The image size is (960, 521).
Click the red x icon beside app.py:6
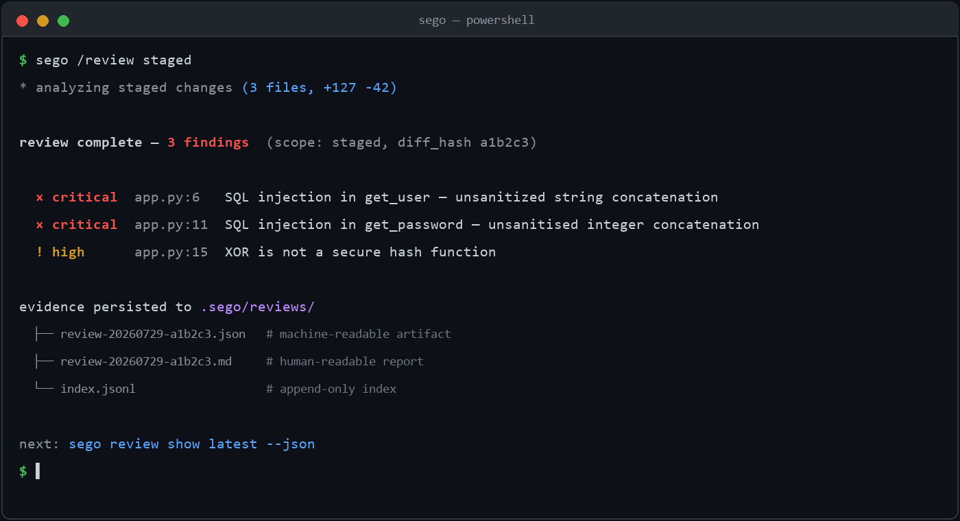point(40,197)
